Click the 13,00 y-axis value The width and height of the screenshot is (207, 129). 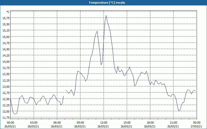(6, 87)
